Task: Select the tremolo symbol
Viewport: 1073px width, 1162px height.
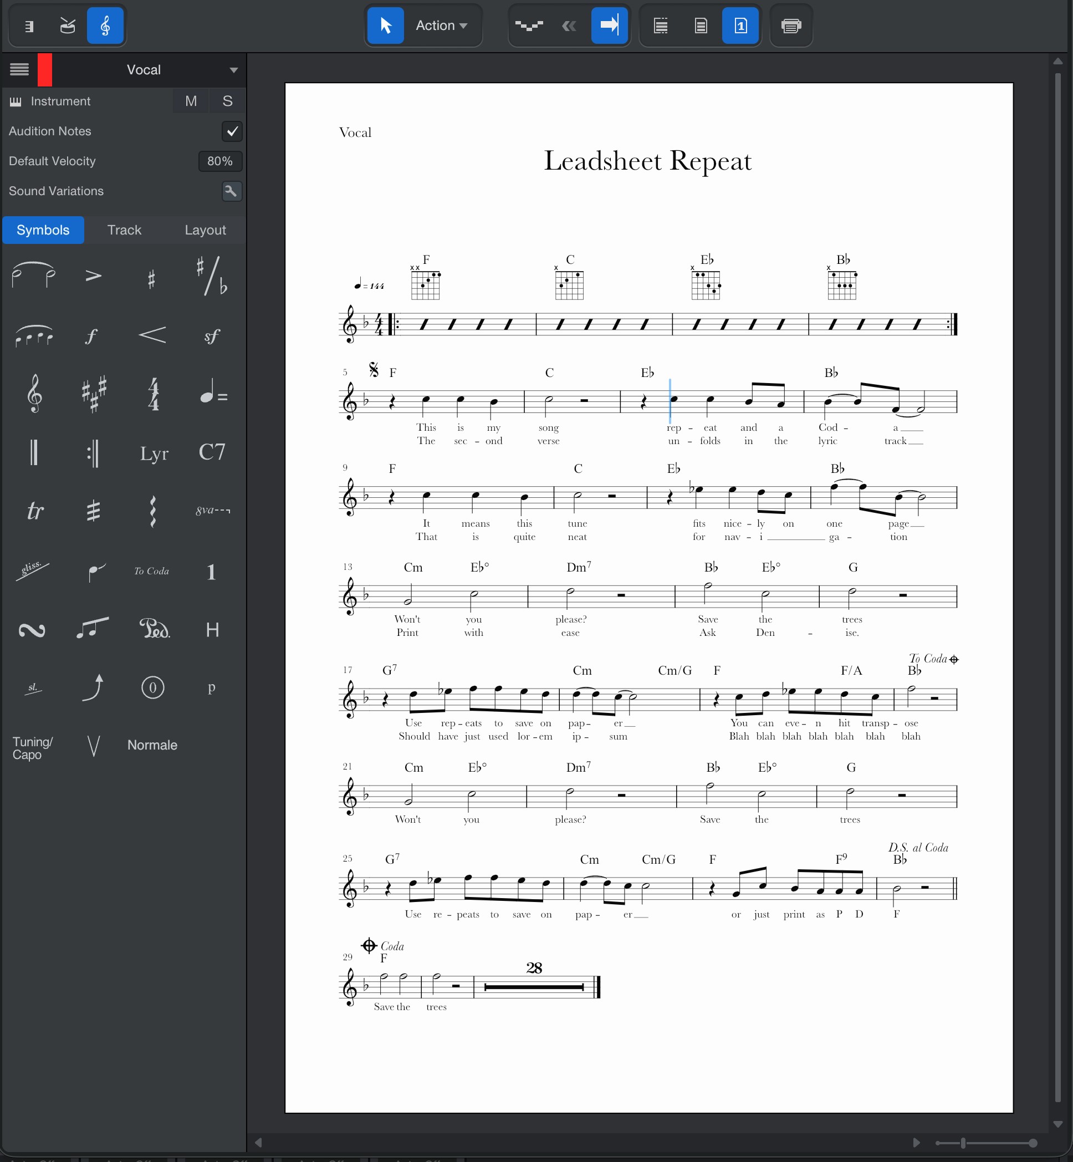Action: pos(94,511)
